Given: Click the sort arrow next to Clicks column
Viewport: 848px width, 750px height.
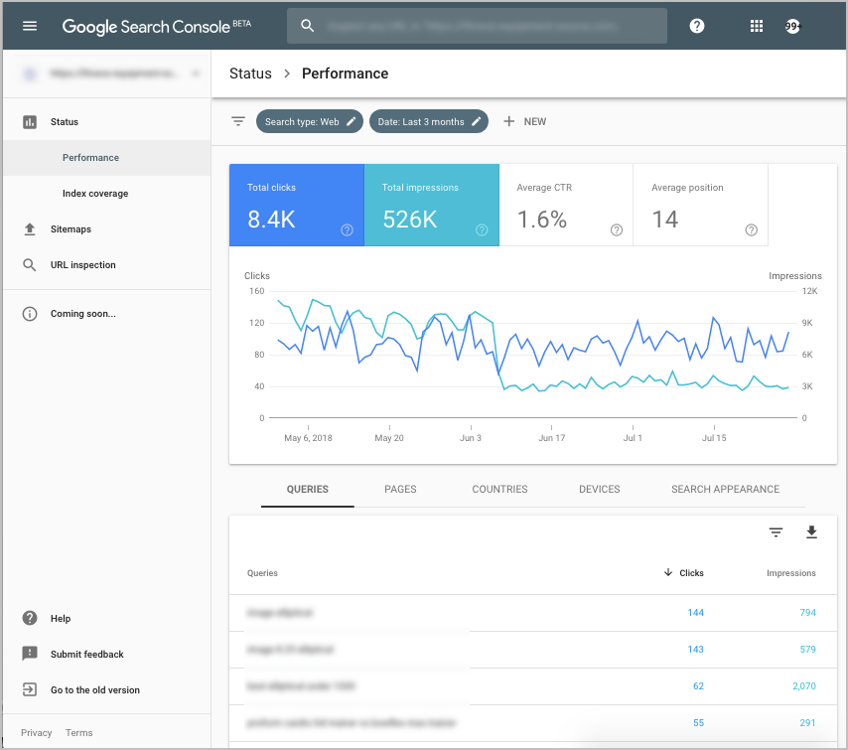Looking at the screenshot, I should (x=668, y=572).
